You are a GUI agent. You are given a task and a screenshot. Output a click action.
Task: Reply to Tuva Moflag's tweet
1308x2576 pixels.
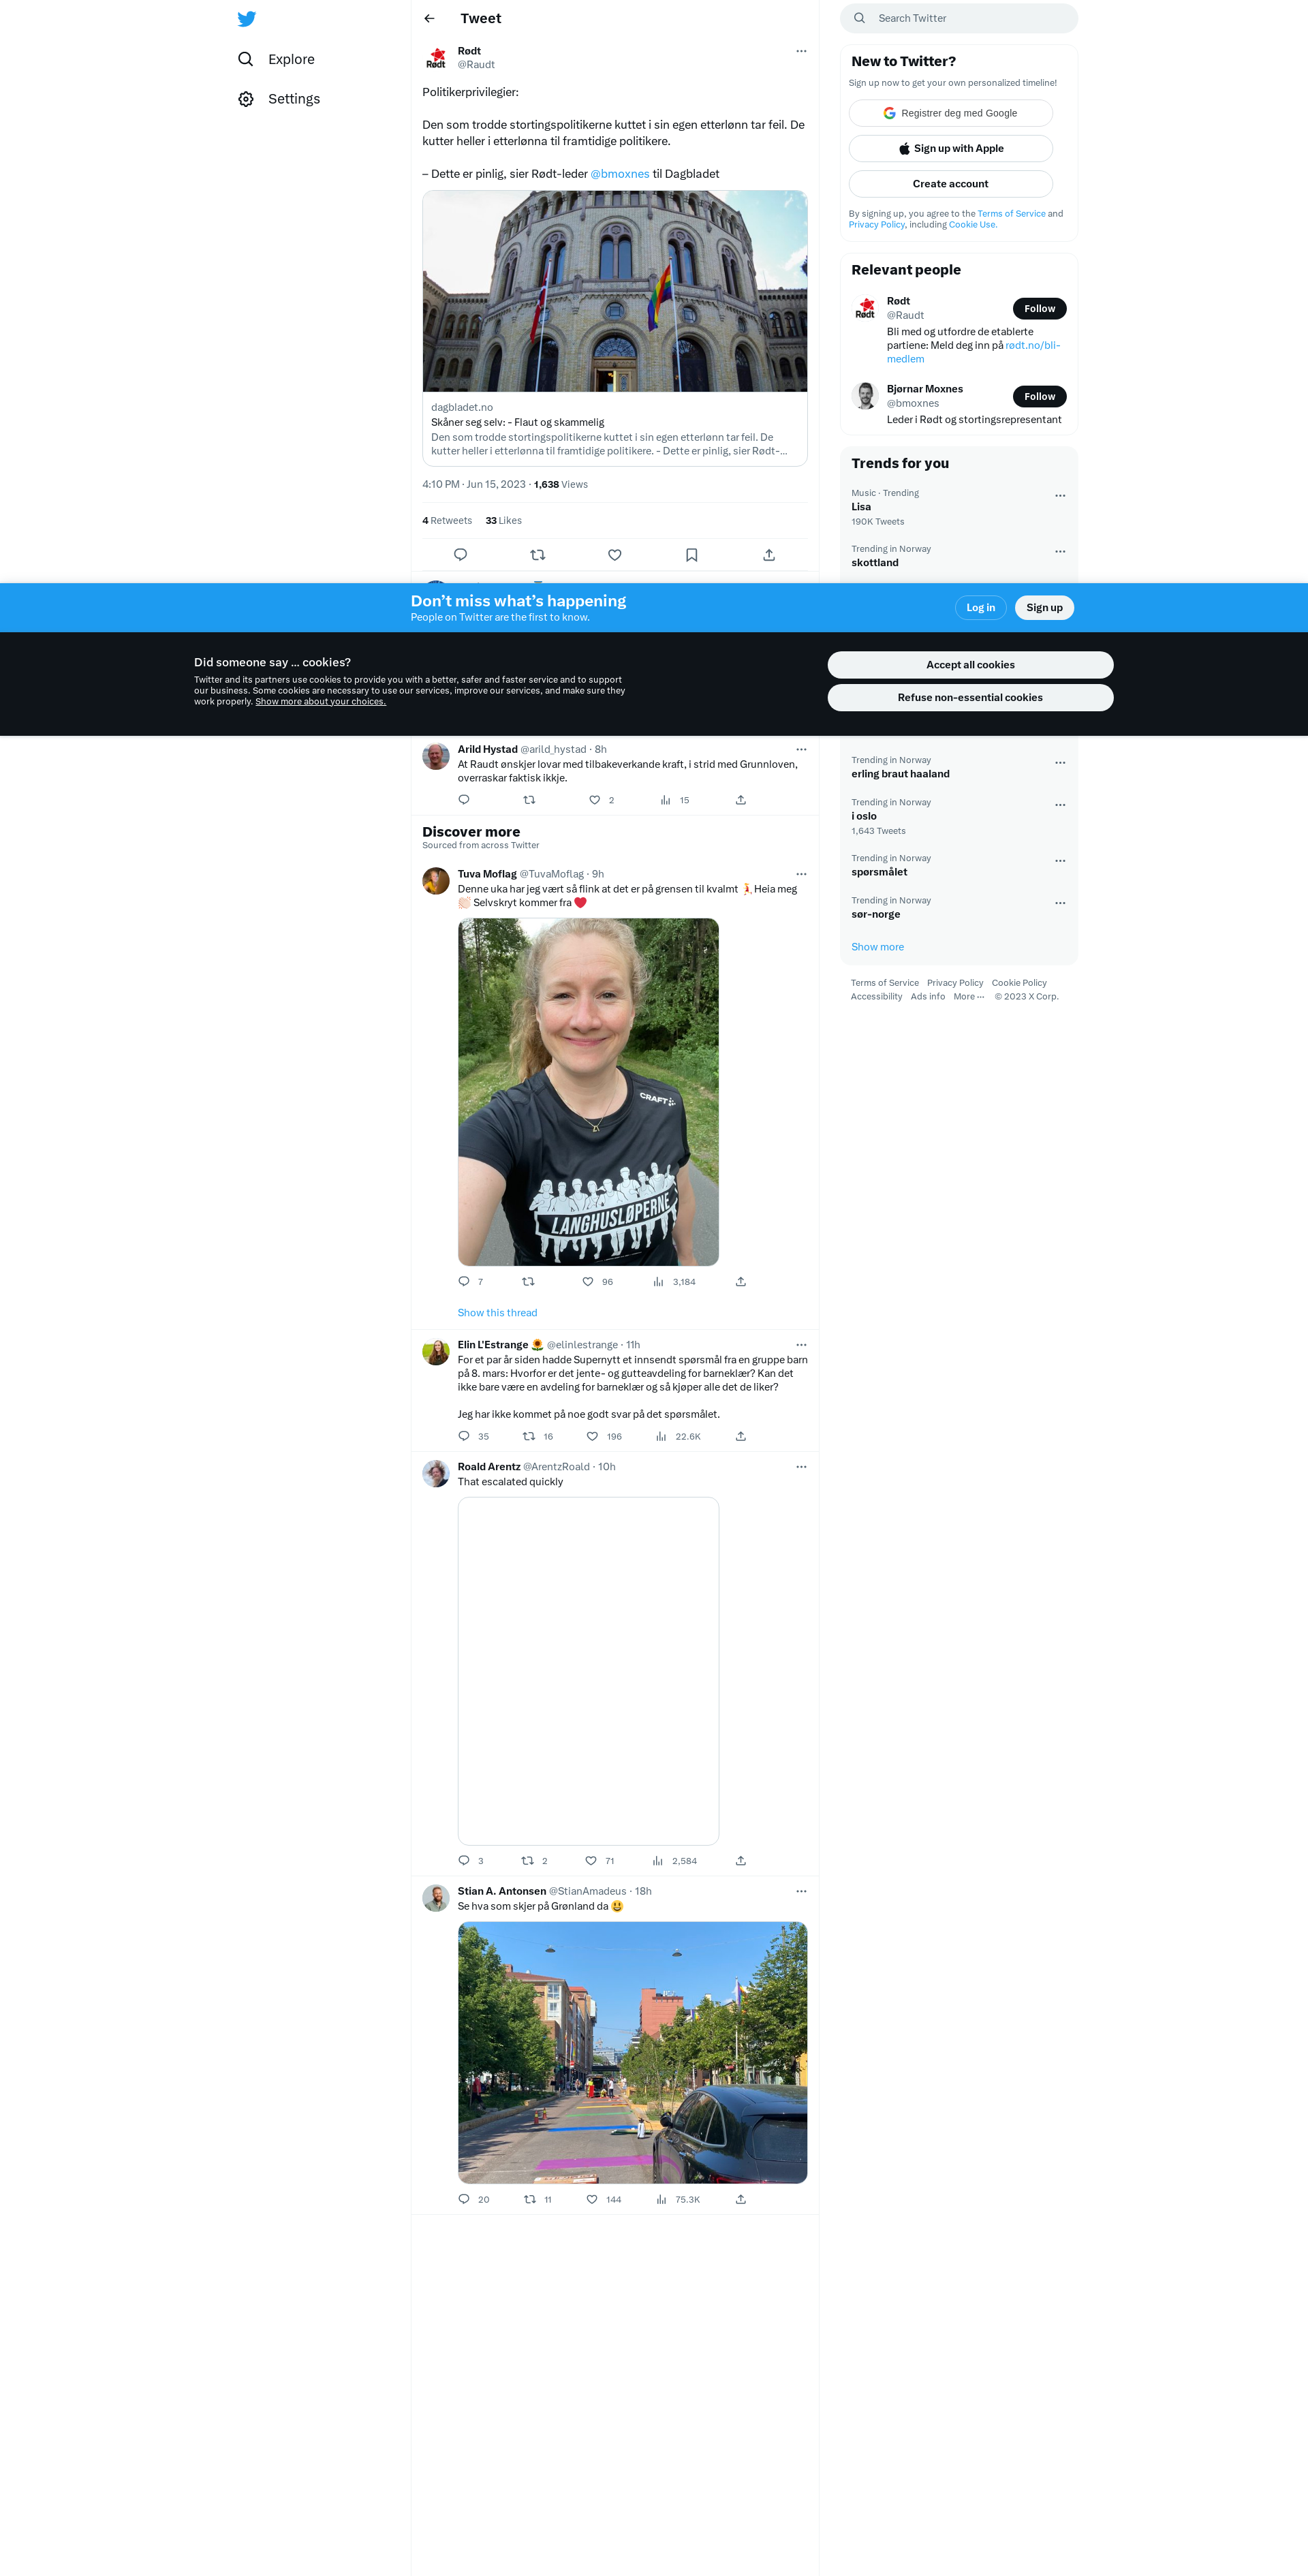[464, 1282]
